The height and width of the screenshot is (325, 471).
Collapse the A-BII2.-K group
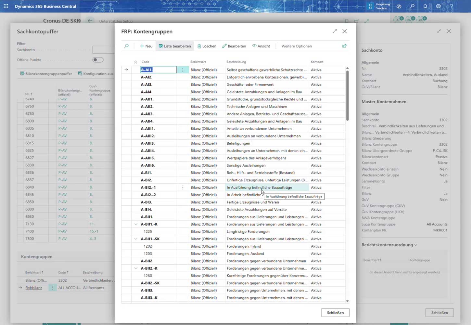[x=136, y=268]
